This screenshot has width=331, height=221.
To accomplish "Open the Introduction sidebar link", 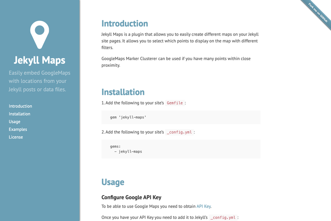I will 20,106.
